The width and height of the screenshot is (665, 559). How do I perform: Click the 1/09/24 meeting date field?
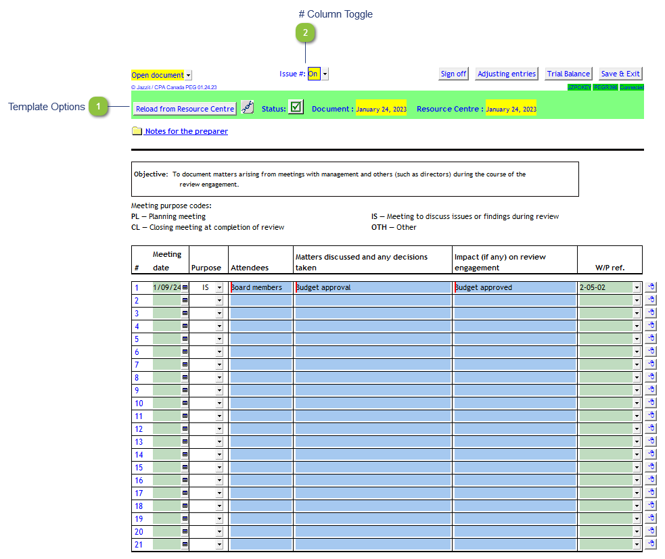167,287
